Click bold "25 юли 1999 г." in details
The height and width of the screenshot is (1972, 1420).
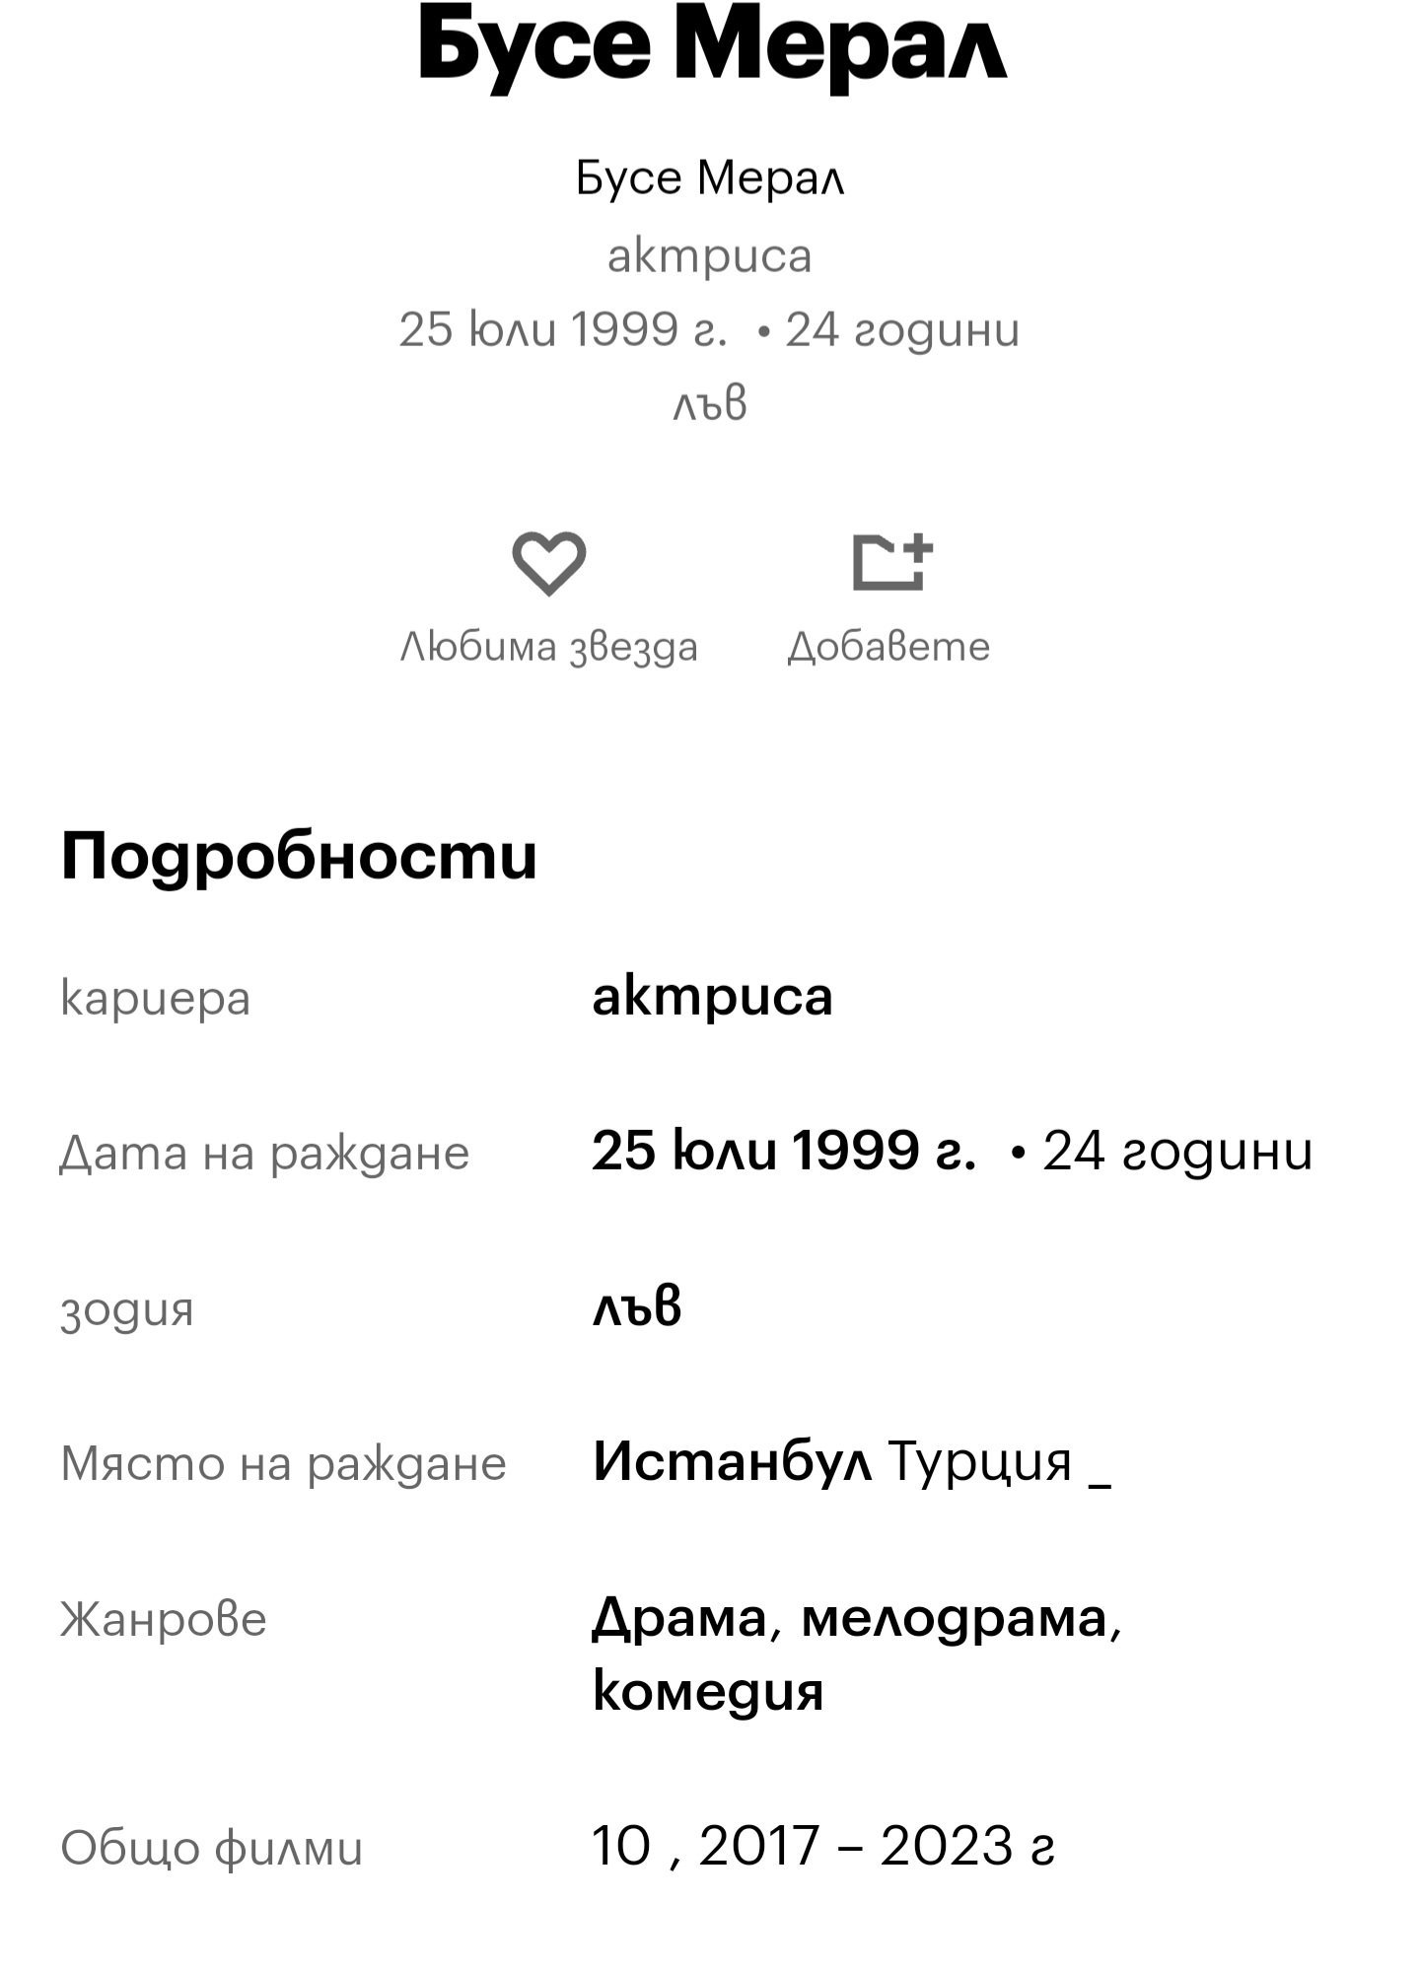click(784, 1151)
